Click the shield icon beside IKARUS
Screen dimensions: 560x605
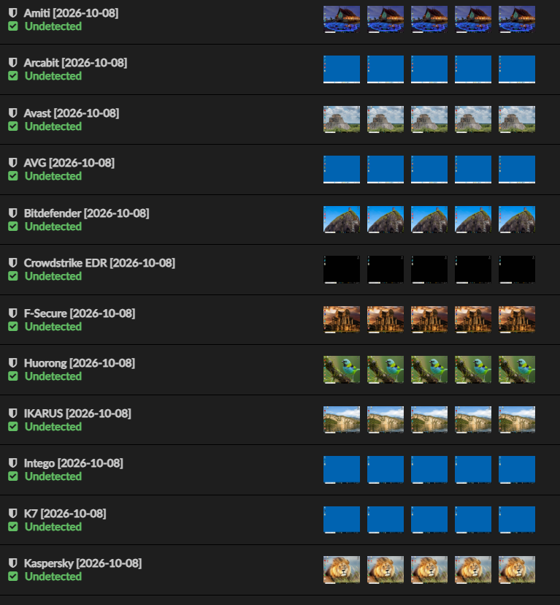click(12, 414)
